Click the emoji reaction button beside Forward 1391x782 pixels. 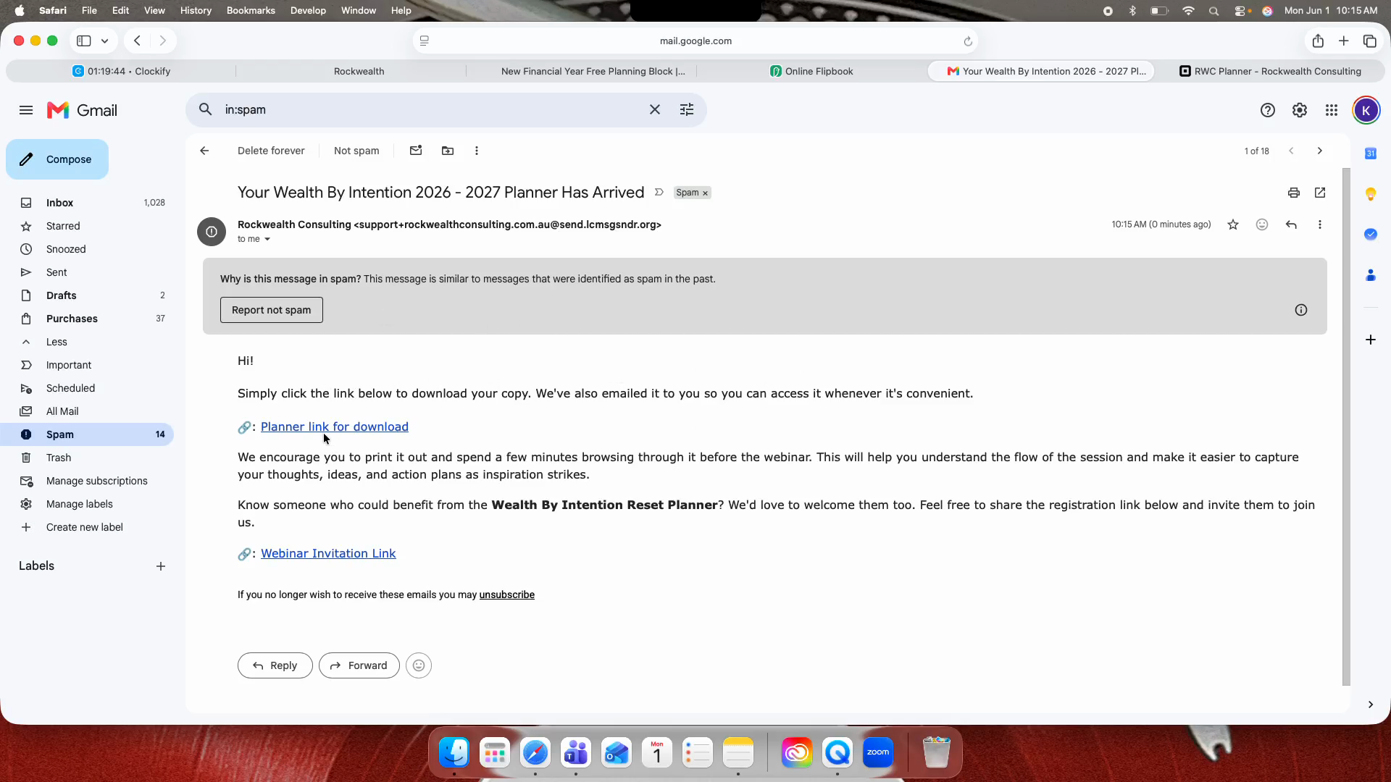(419, 665)
